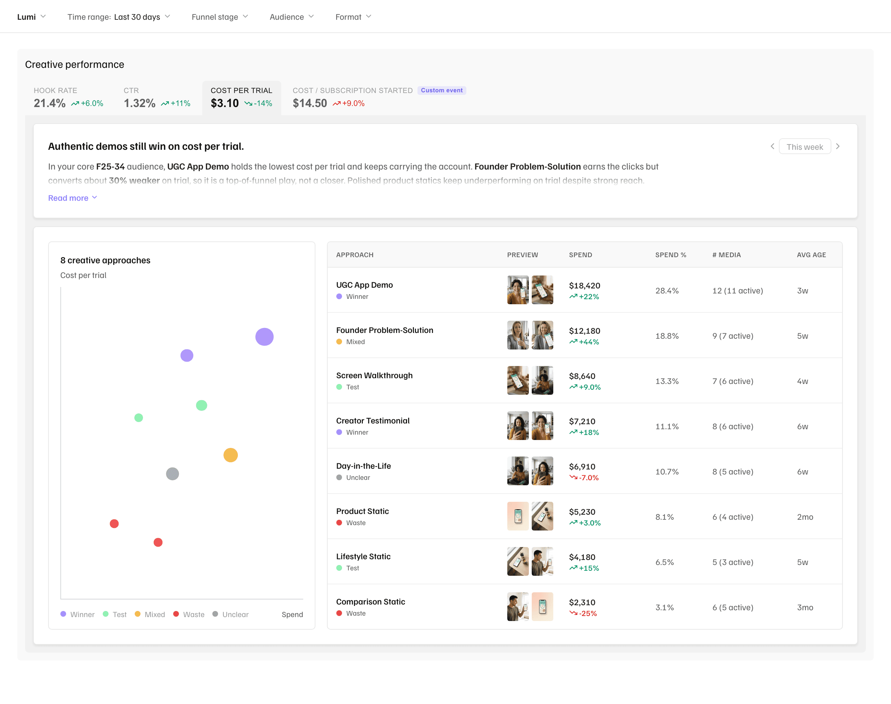
Task: Open the Product Static approach
Action: [585, 517]
